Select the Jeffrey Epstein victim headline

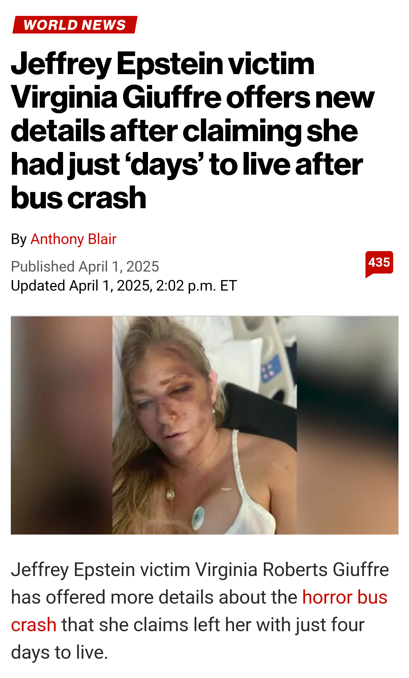coord(193,130)
